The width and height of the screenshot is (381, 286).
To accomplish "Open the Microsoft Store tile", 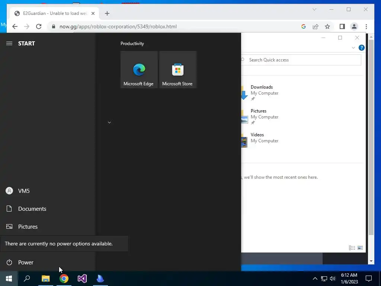I will (x=177, y=70).
